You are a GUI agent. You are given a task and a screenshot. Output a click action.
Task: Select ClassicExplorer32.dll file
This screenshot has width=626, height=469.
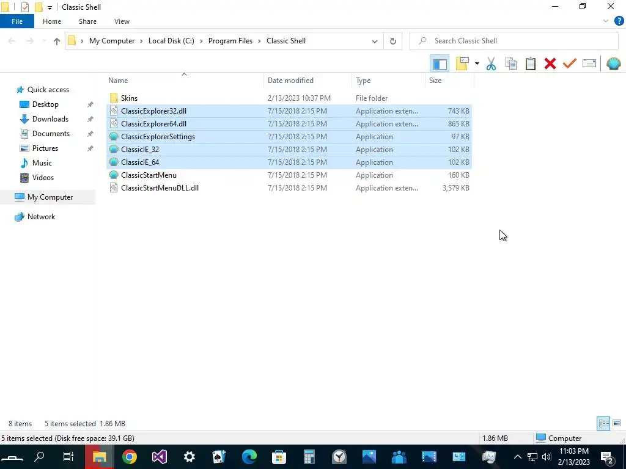(x=289, y=111)
